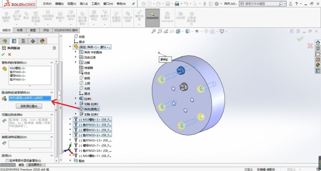The image size is (321, 171).
Task: Open the search box dropdown arrow
Action: (x=285, y=4)
